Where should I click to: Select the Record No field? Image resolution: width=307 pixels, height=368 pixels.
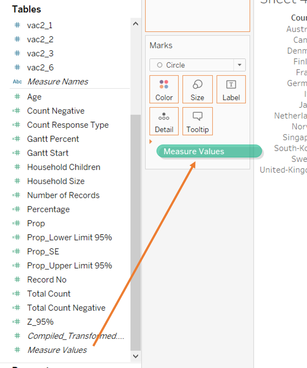47,280
